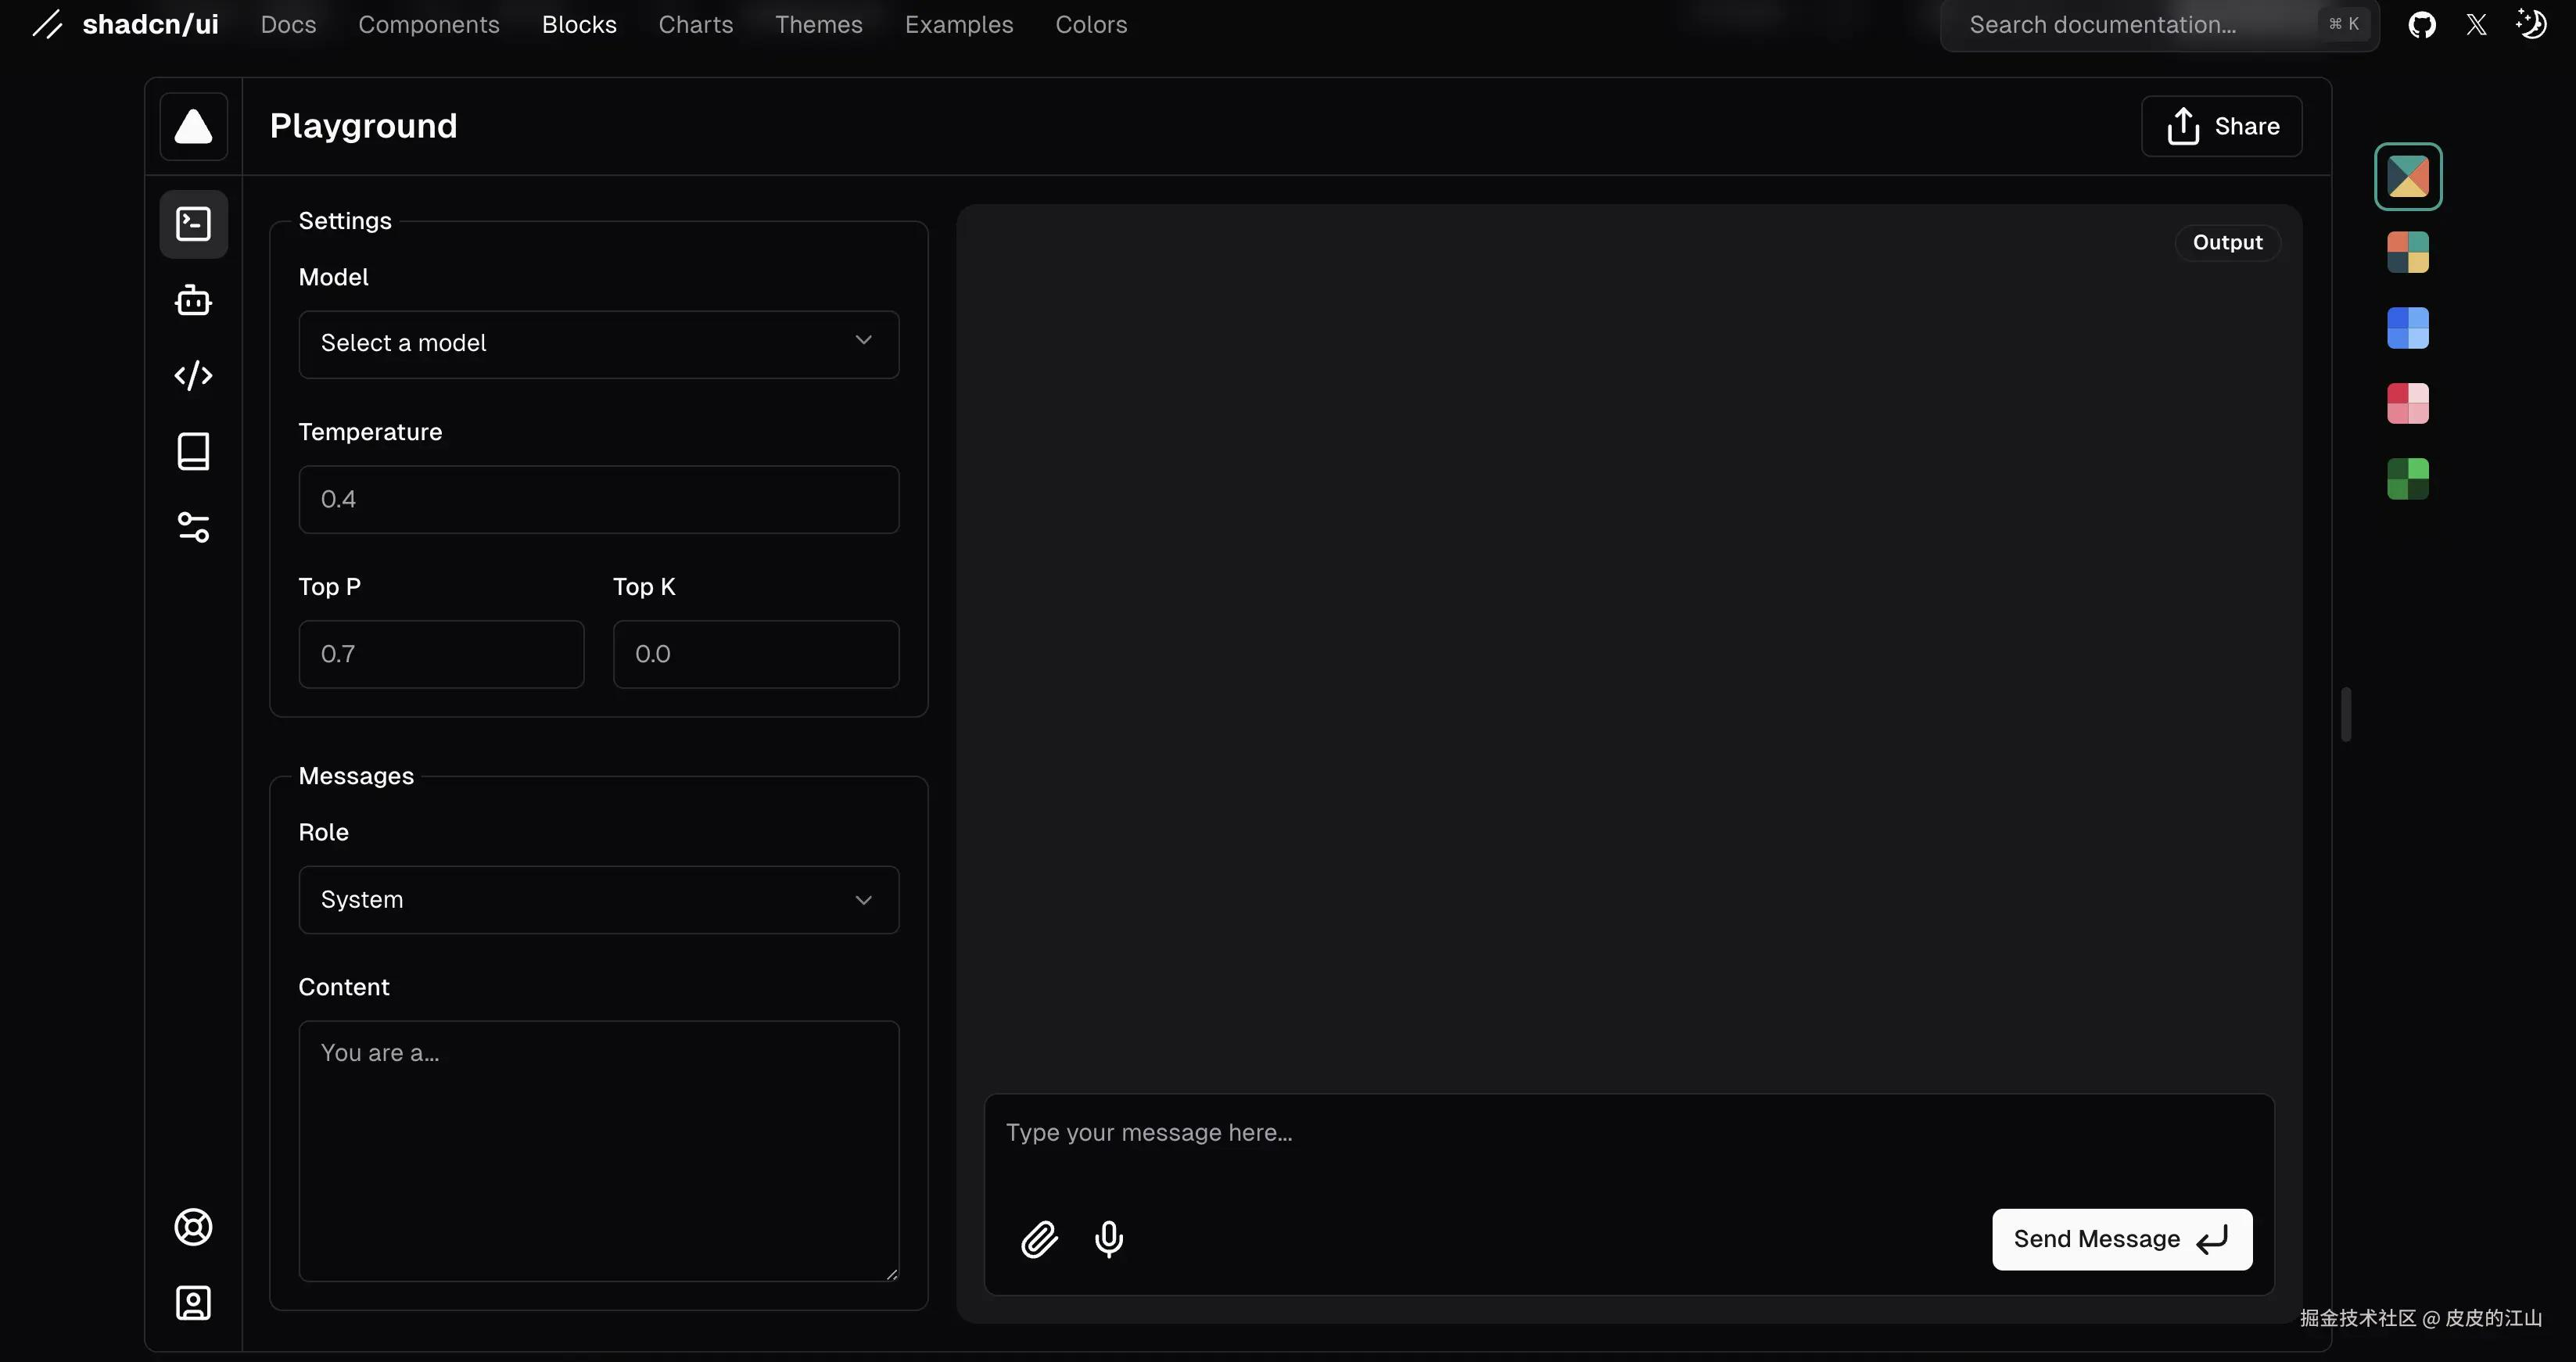Click the Share button

(x=2221, y=126)
